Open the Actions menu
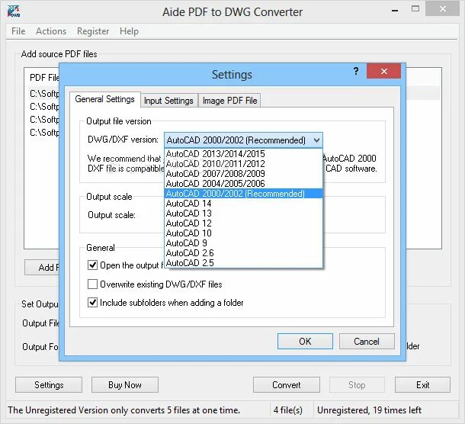The width and height of the screenshot is (465, 424). [51, 31]
